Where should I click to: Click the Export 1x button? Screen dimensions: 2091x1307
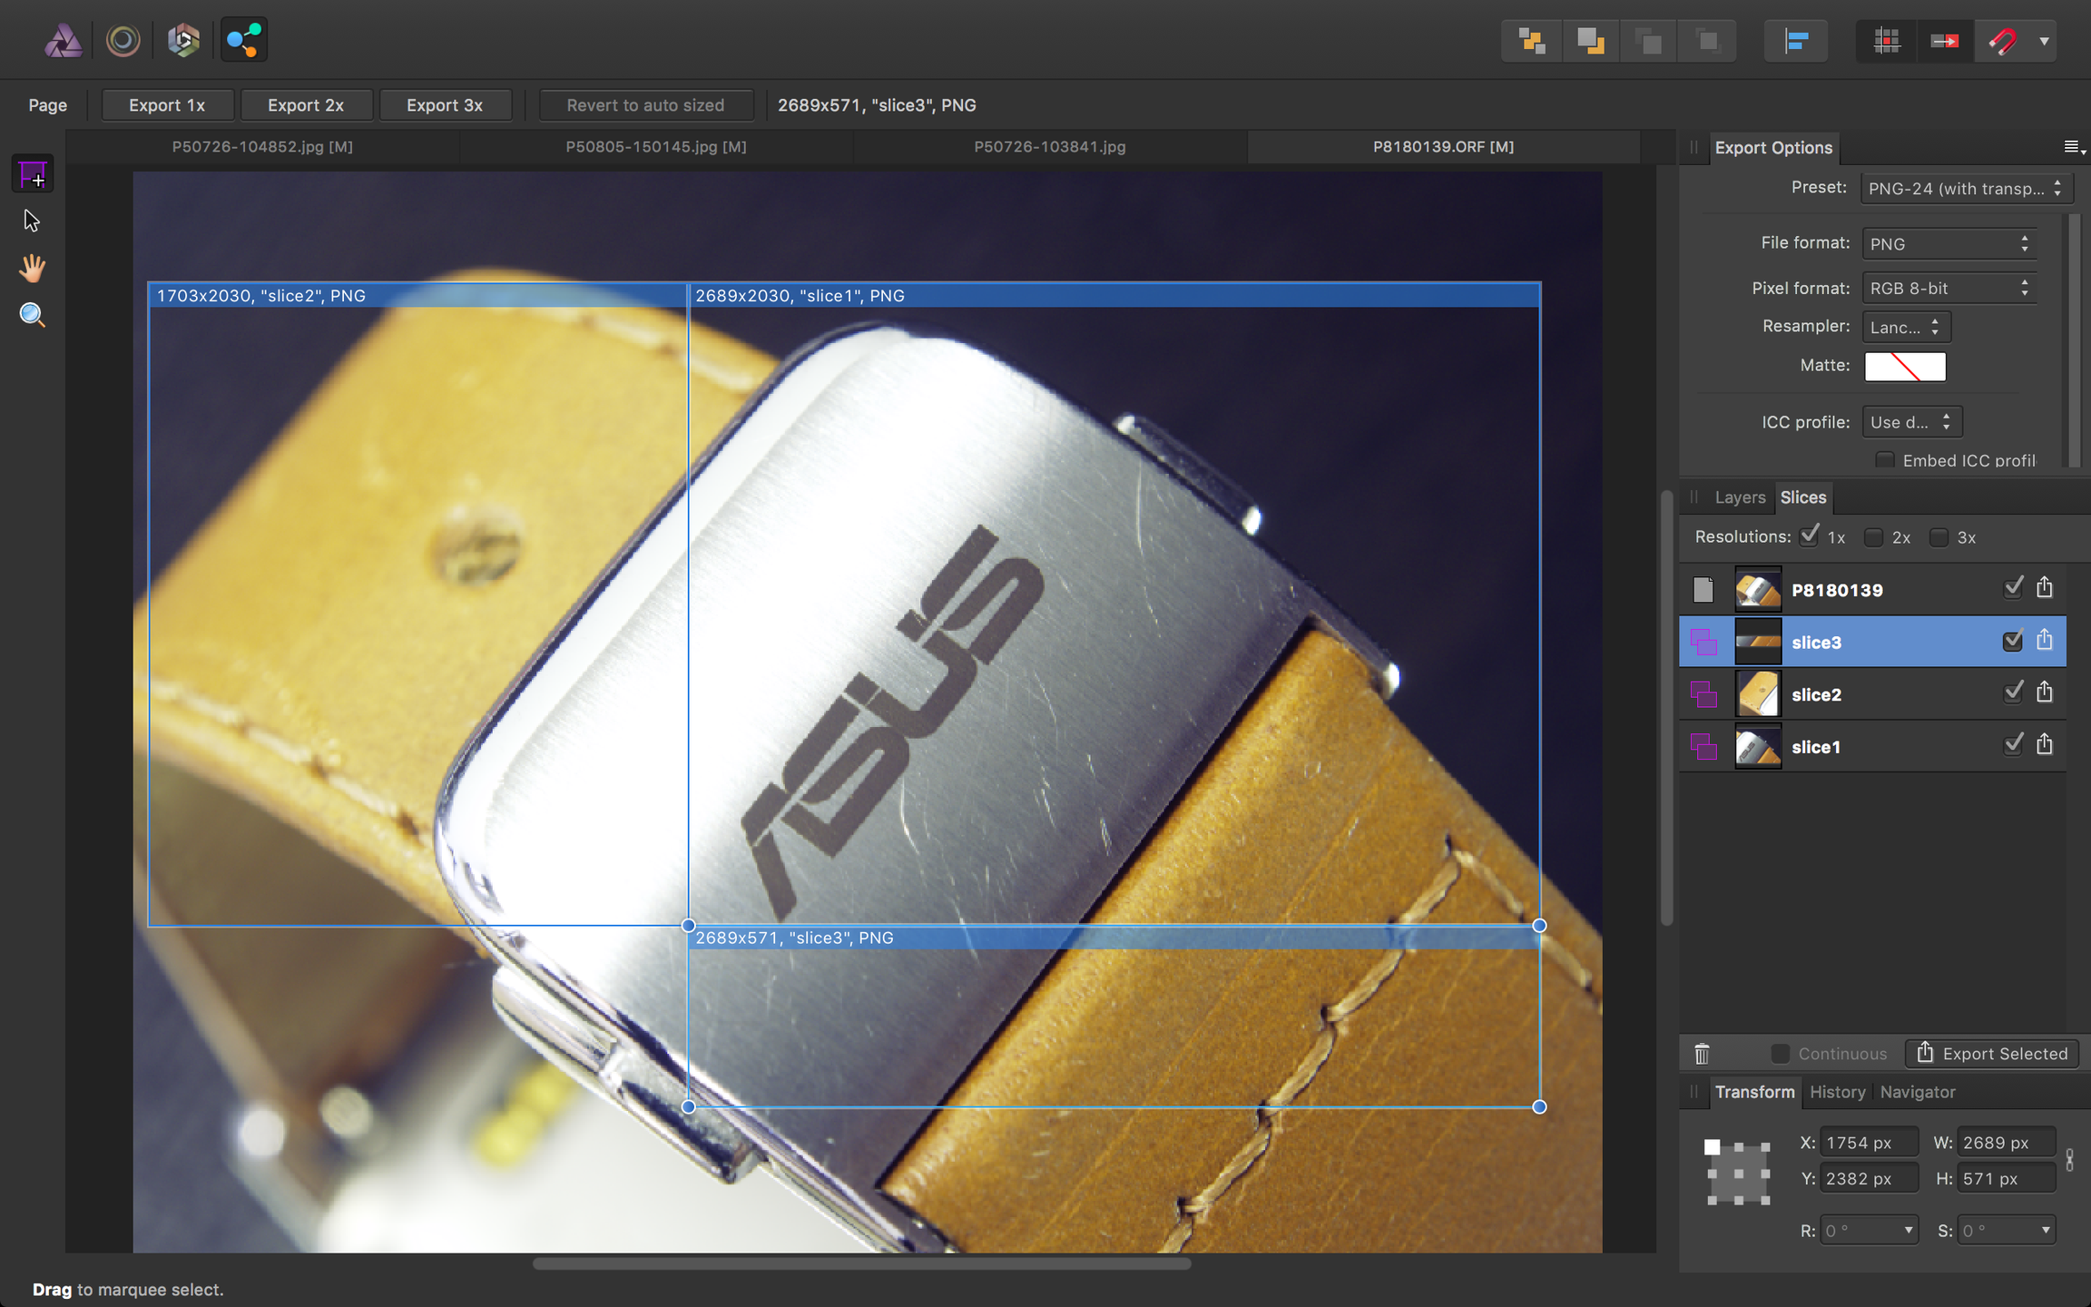coord(167,105)
